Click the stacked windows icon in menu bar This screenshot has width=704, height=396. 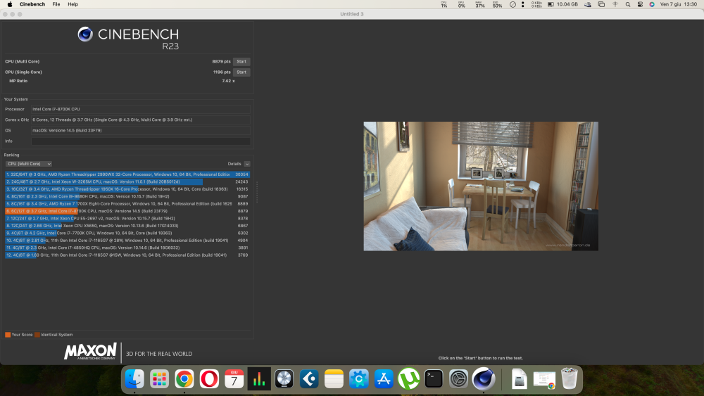tap(601, 4)
